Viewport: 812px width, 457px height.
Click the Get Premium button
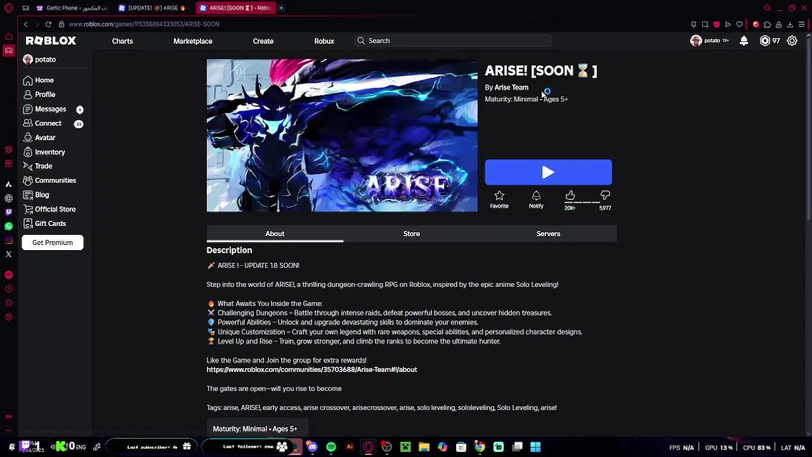(x=53, y=242)
